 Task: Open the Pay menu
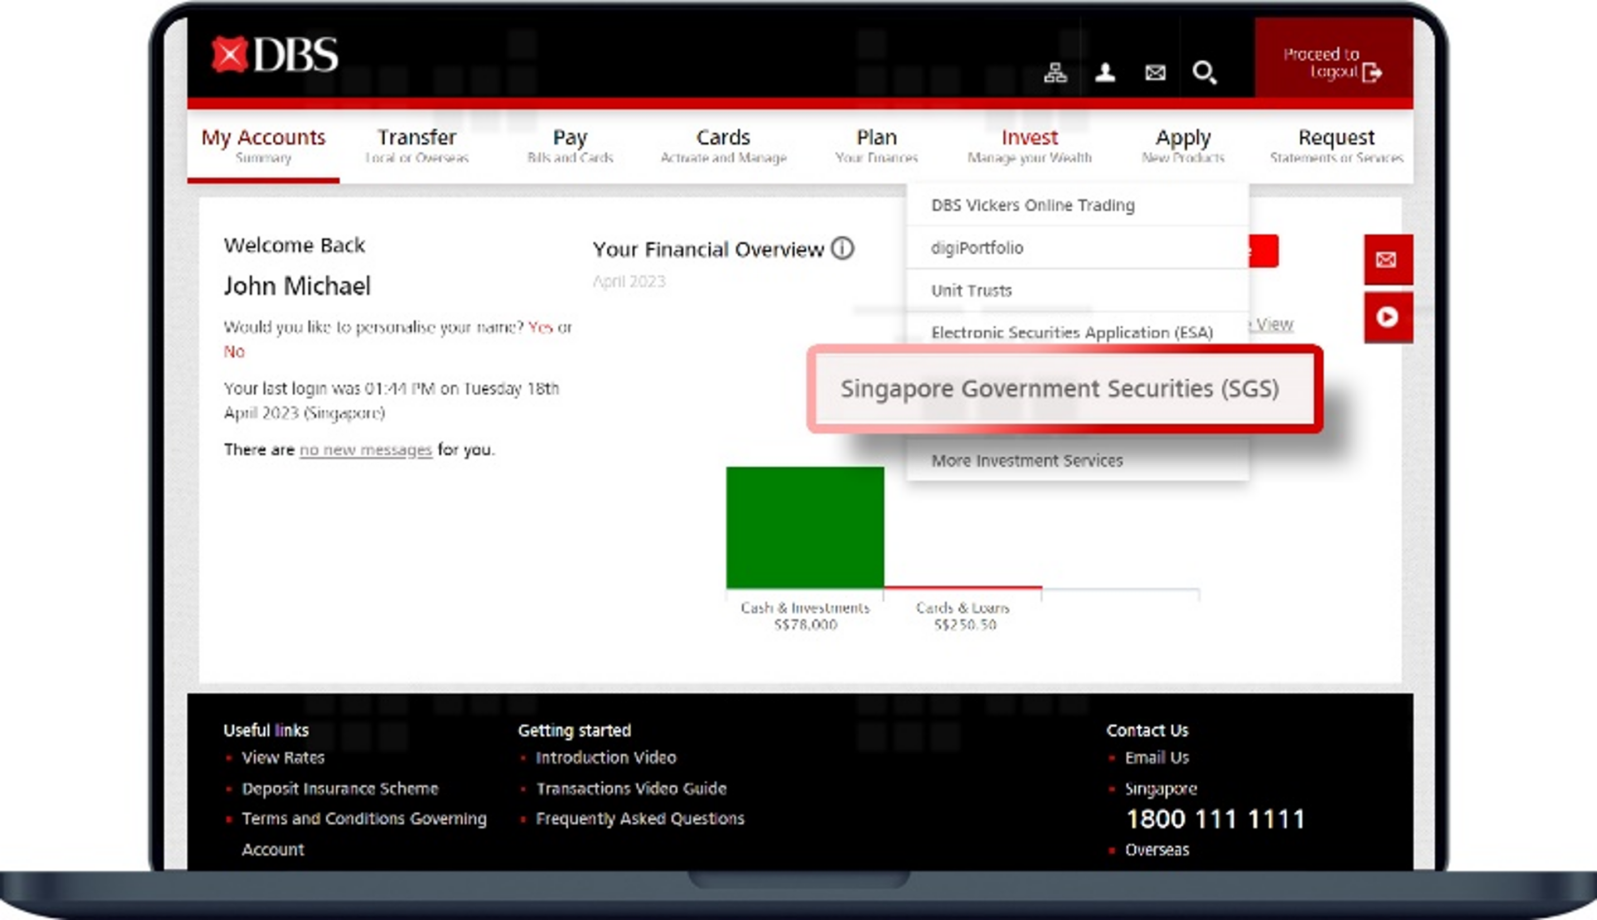click(570, 146)
